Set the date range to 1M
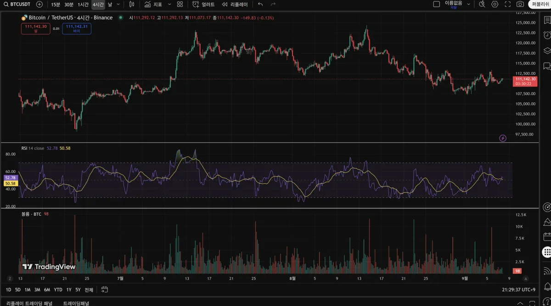The width and height of the screenshot is (551, 306). point(28,290)
